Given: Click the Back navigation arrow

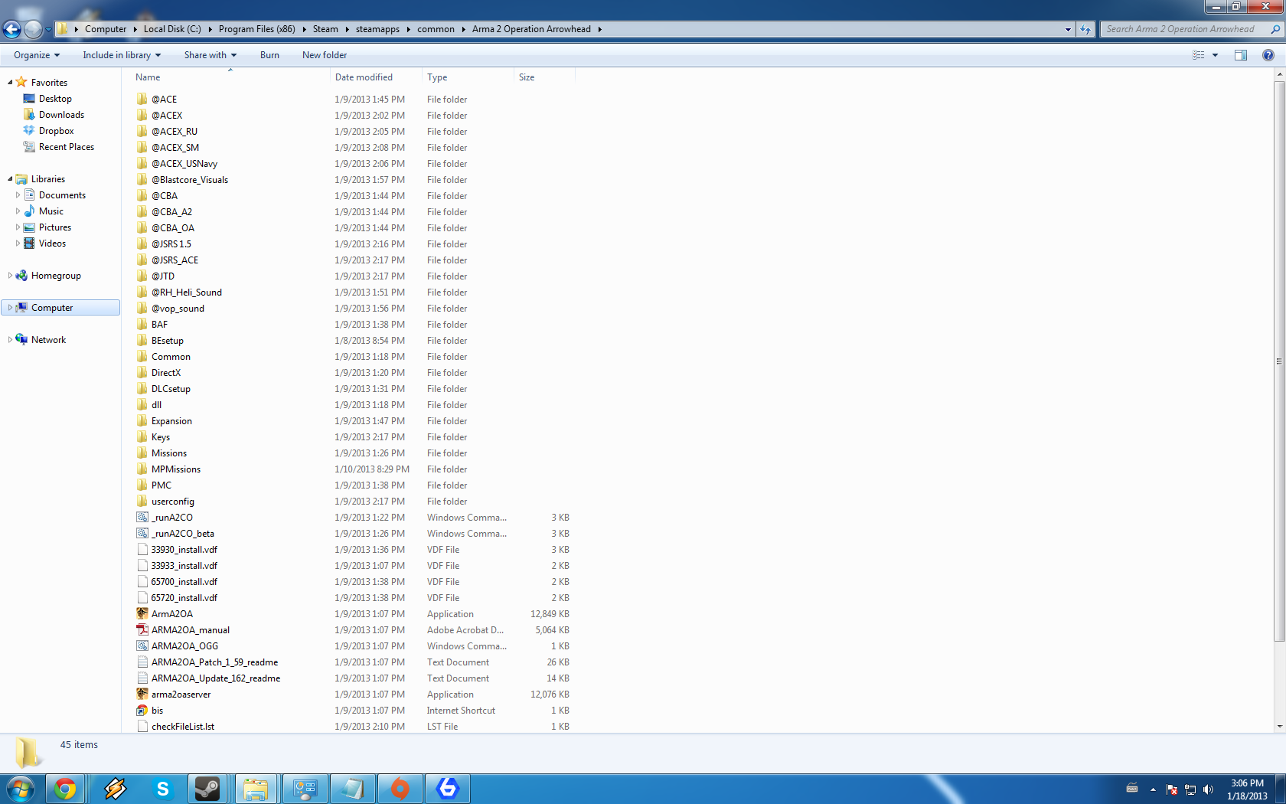Looking at the screenshot, I should (11, 29).
